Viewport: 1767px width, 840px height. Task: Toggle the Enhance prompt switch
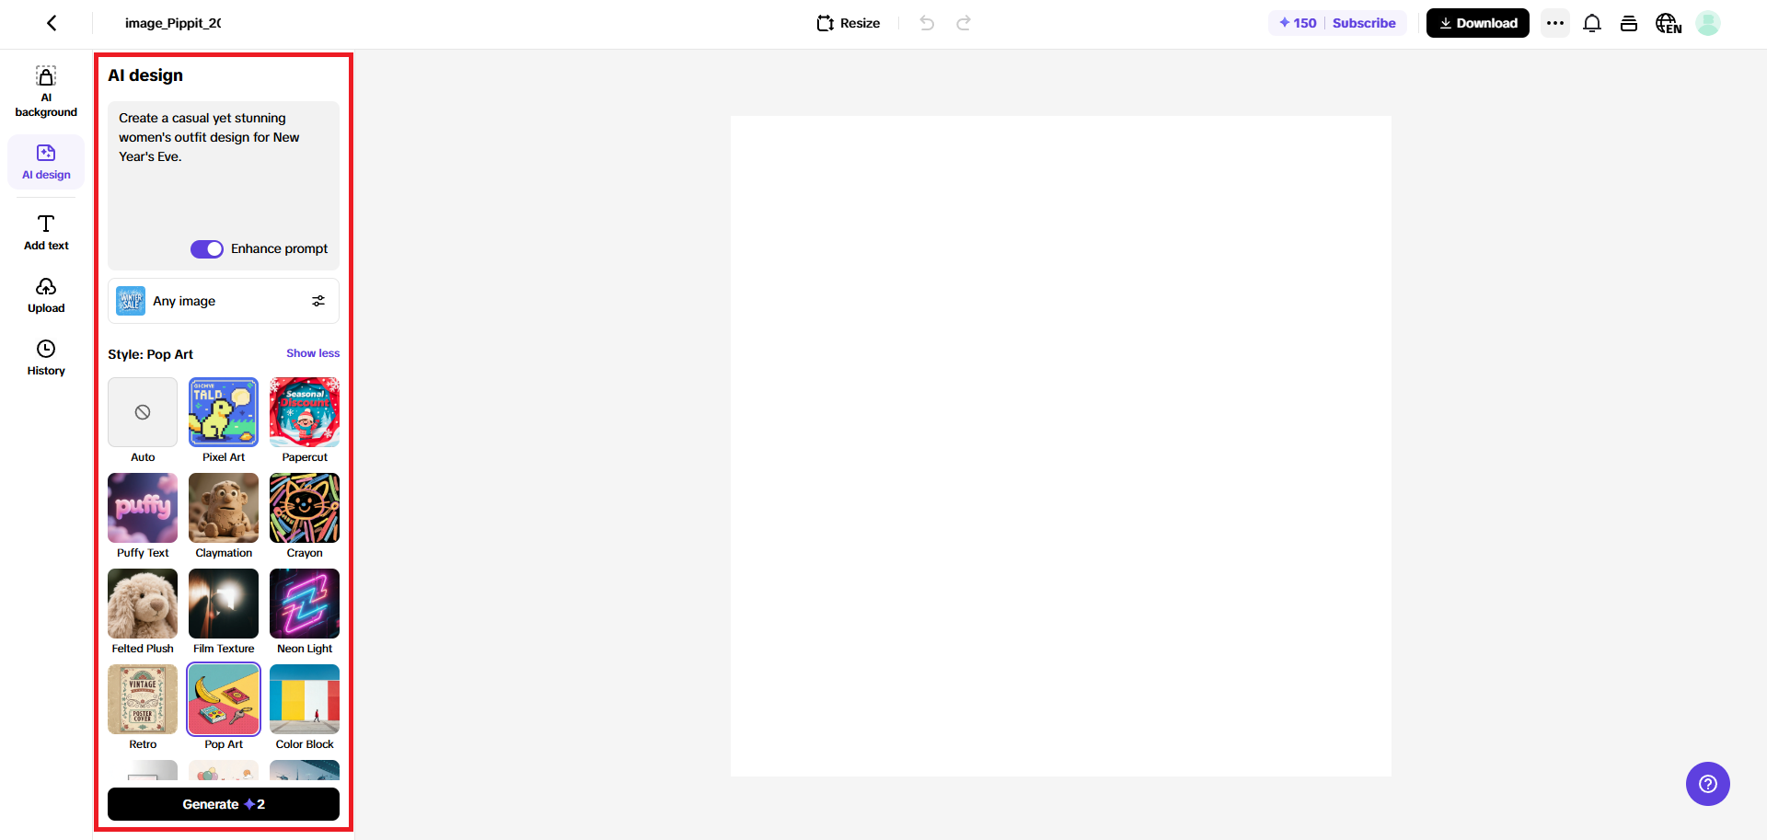point(207,249)
